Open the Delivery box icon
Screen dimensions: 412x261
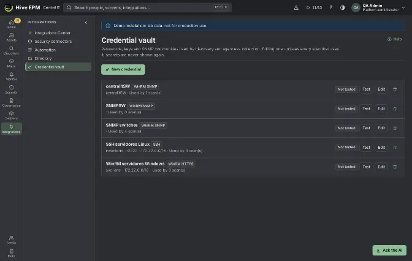point(11,115)
